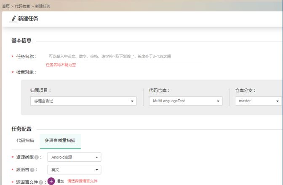Viewport: 283px width, 185px height.
Task: Click the 代码仓库 label
Action: [x=159, y=90]
